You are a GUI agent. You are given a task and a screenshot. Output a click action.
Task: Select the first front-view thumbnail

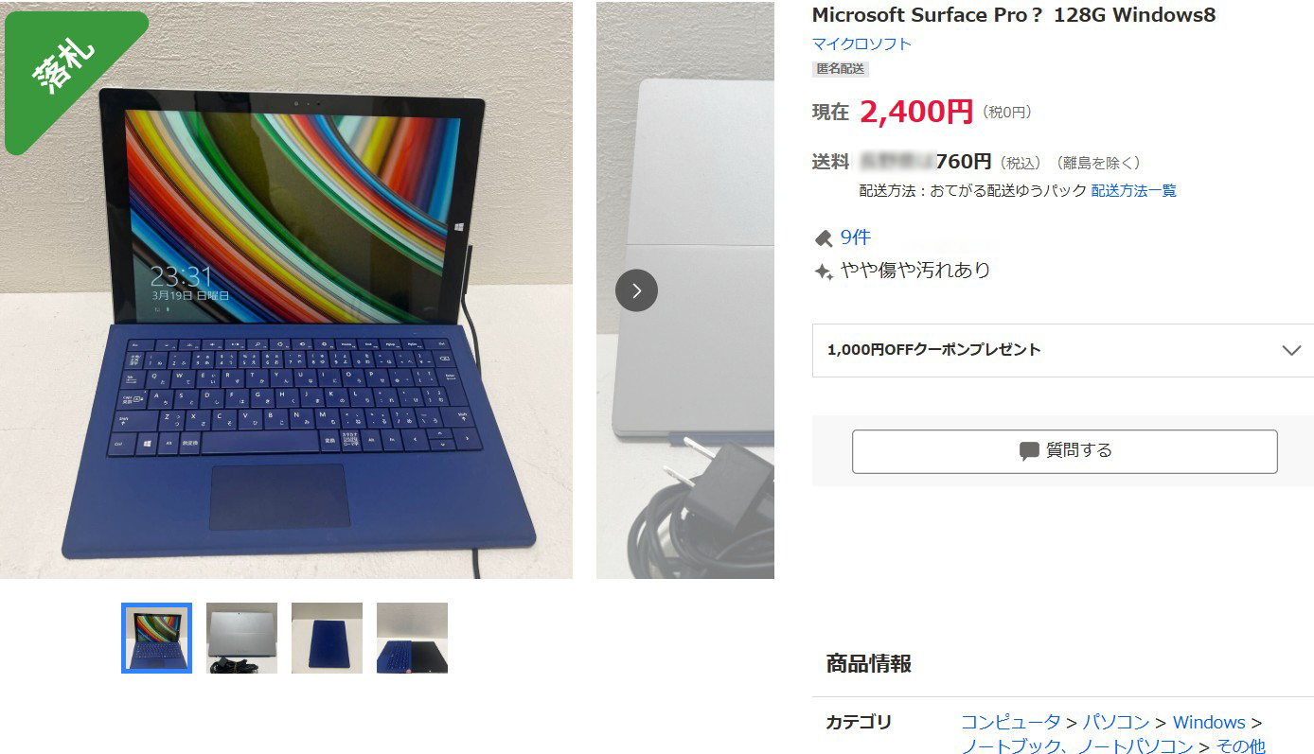(156, 638)
